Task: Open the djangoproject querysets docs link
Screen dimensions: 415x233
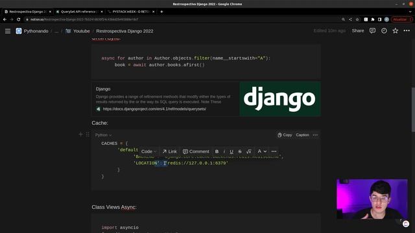Action: click(154, 109)
